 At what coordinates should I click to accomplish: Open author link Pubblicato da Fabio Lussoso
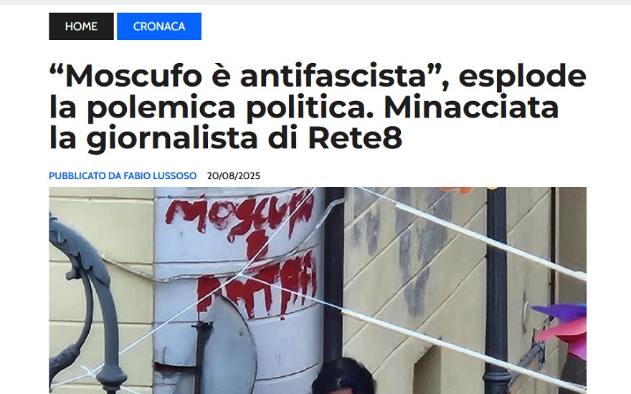pos(123,176)
